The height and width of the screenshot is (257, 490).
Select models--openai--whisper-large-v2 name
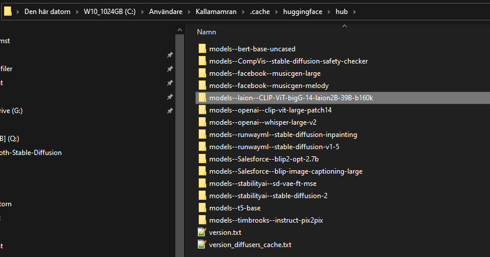[263, 122]
